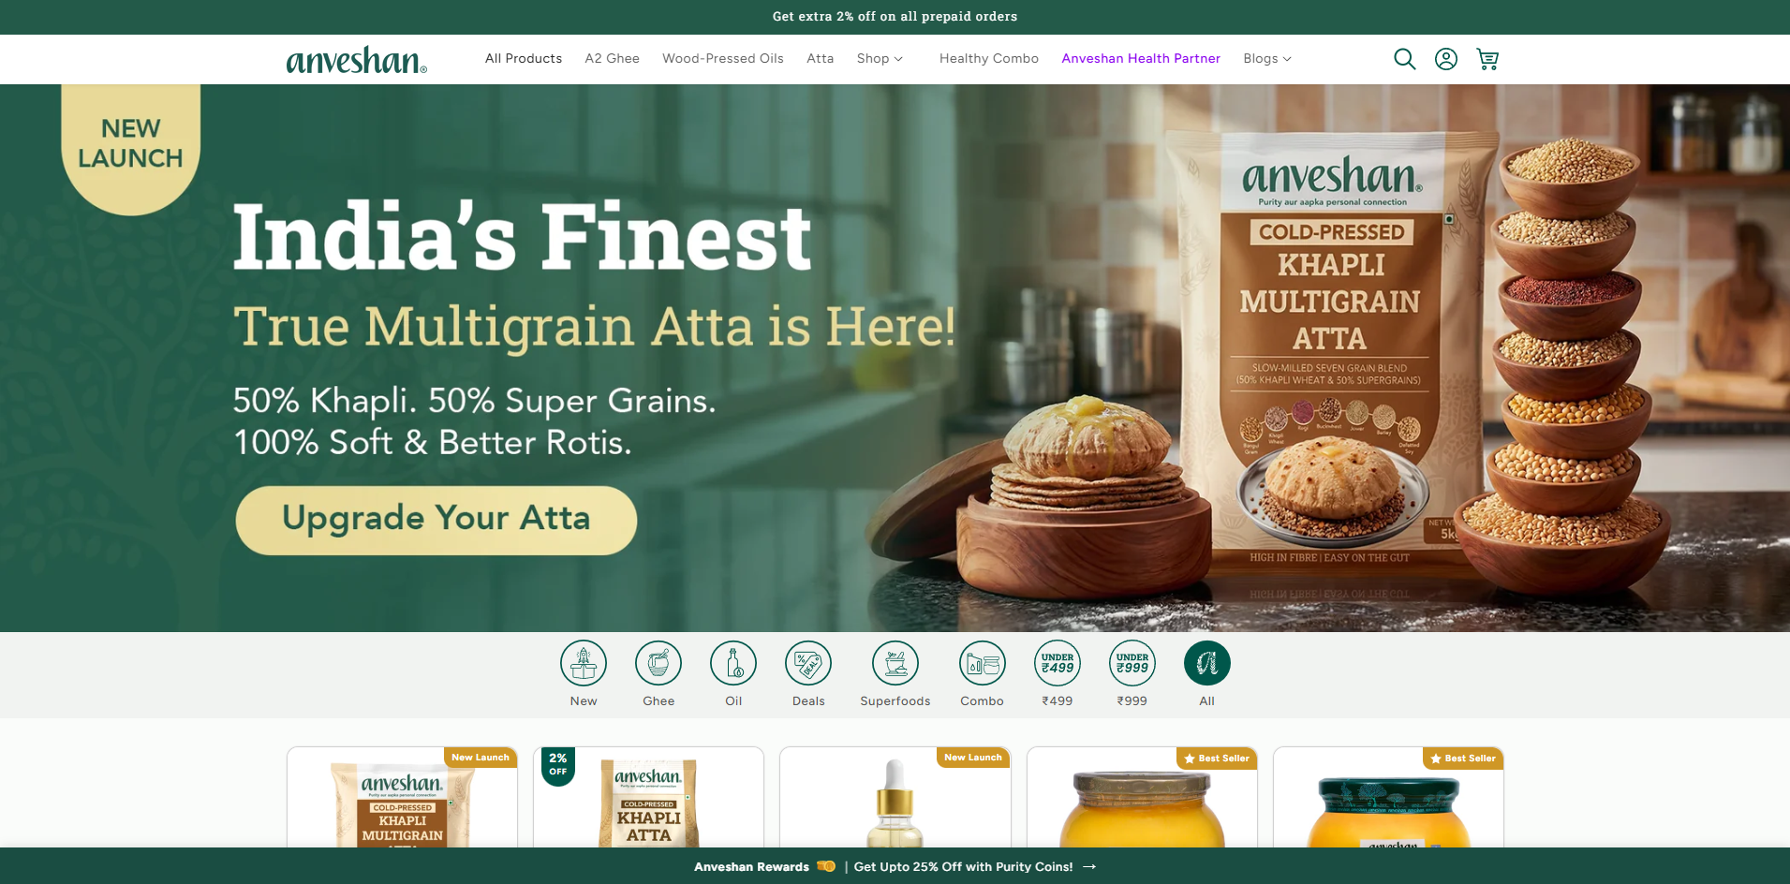This screenshot has width=1790, height=884.
Task: Choose the Under ₹999 category icon
Action: (x=1132, y=664)
